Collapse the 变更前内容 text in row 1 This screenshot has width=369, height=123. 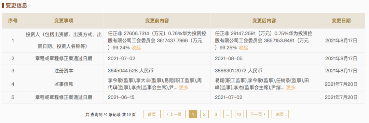[x=136, y=48]
